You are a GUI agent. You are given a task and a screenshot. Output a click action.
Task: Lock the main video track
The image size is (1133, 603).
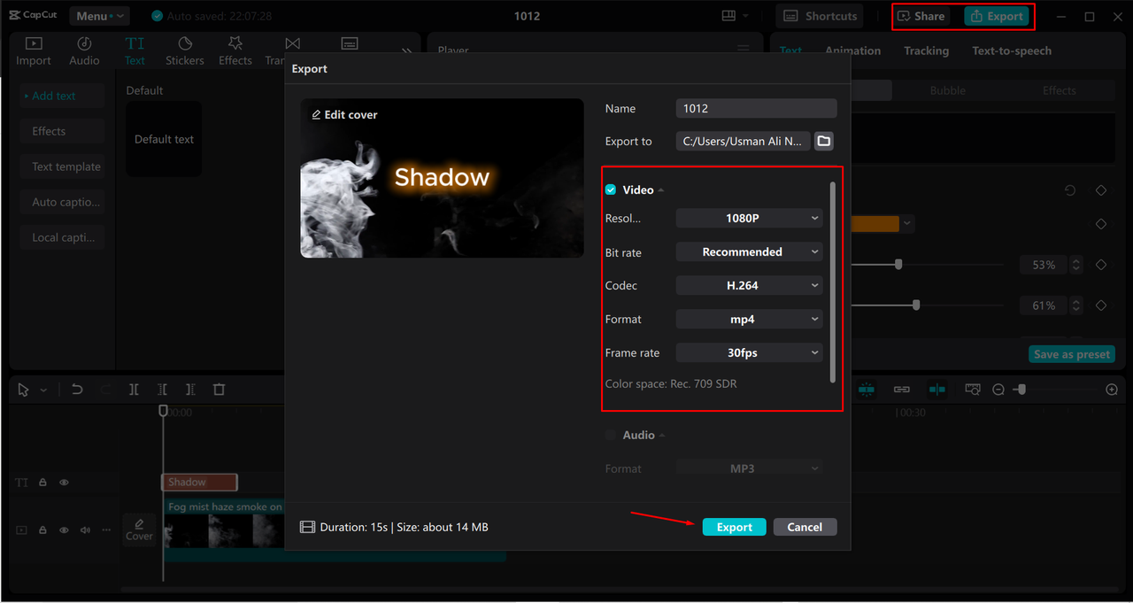(42, 530)
